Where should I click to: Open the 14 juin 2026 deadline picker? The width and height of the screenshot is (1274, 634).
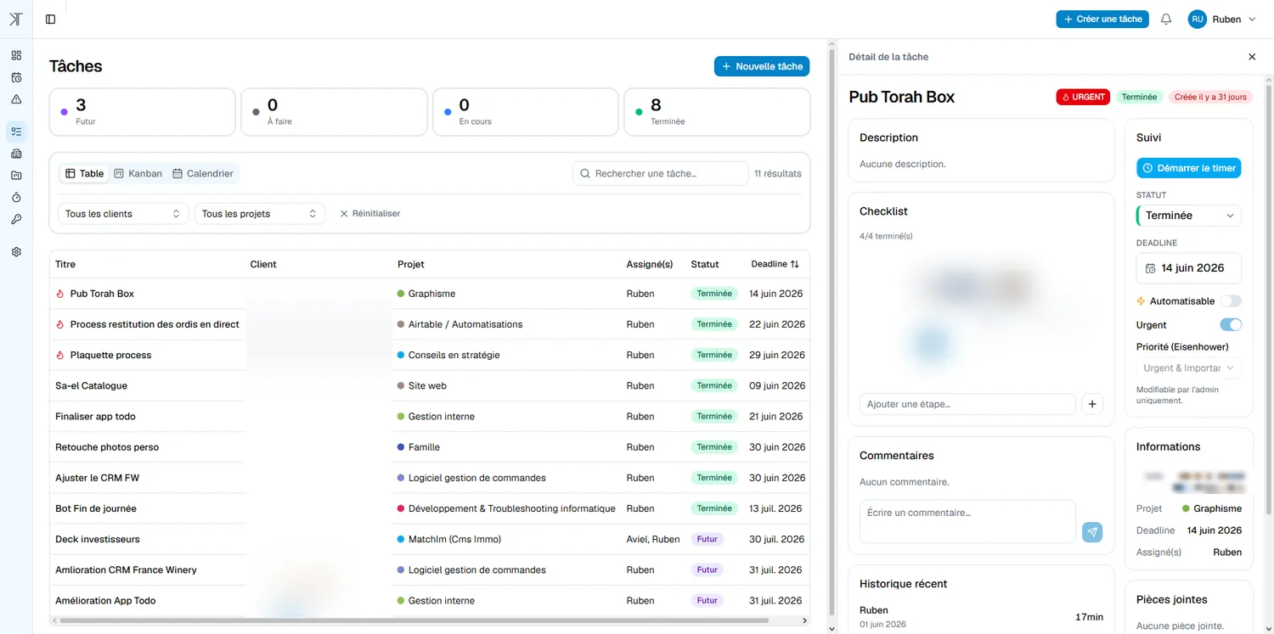[x=1189, y=268]
